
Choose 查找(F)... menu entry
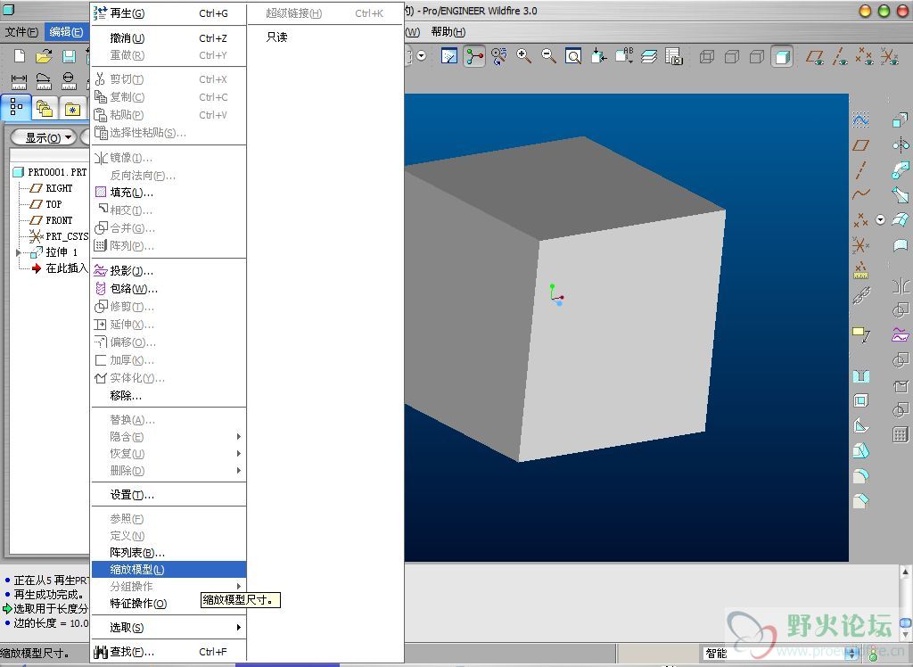[169, 652]
